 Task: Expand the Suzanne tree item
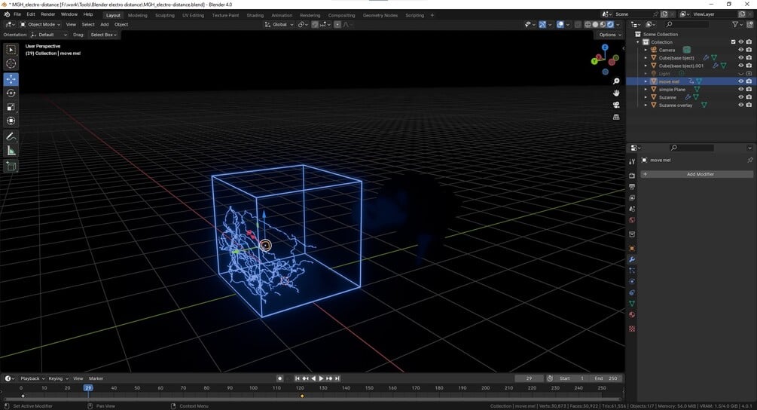coord(646,97)
